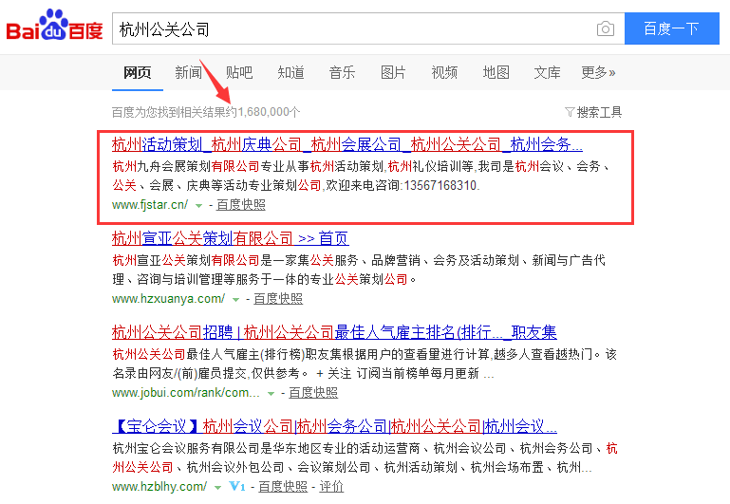Viewport: 730px width, 504px height.
Task: Click result count text 约1,680,000个
Action: point(263,112)
